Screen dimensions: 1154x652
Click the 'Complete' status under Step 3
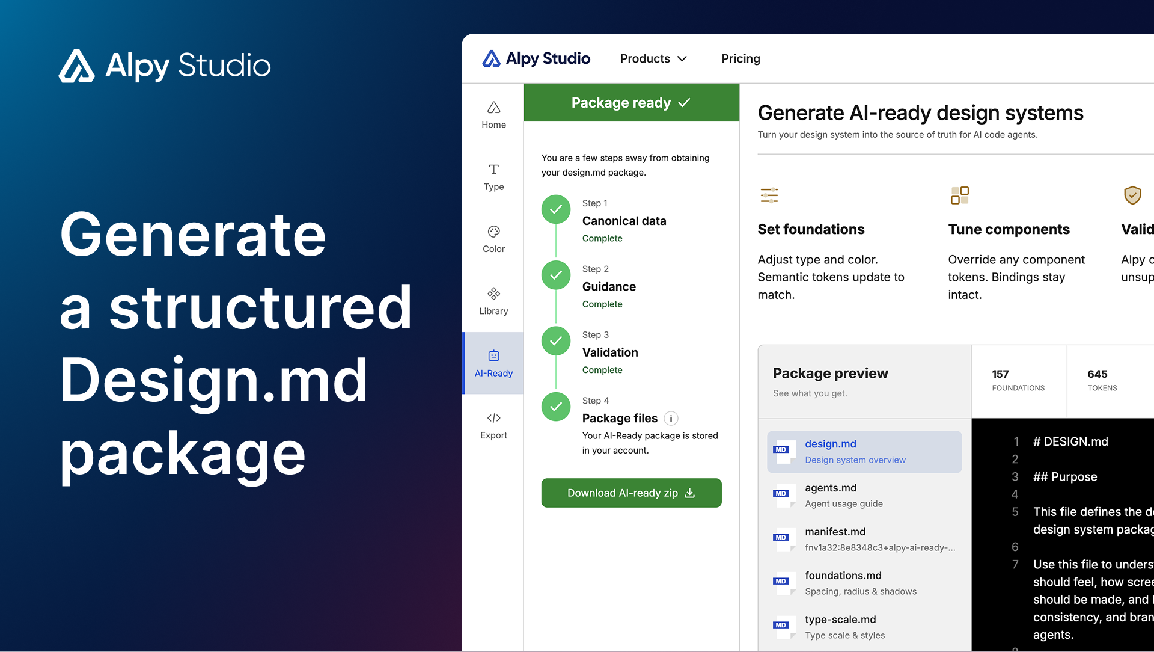602,370
